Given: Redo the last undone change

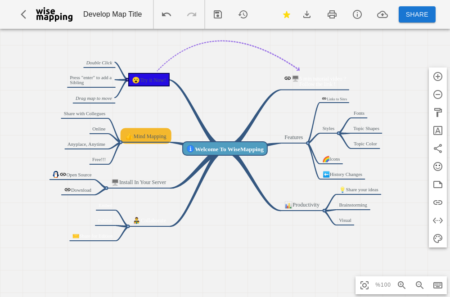Looking at the screenshot, I should [x=192, y=14].
